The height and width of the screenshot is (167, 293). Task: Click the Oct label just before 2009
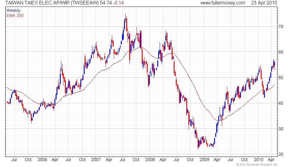pyautogui.click(x=190, y=160)
